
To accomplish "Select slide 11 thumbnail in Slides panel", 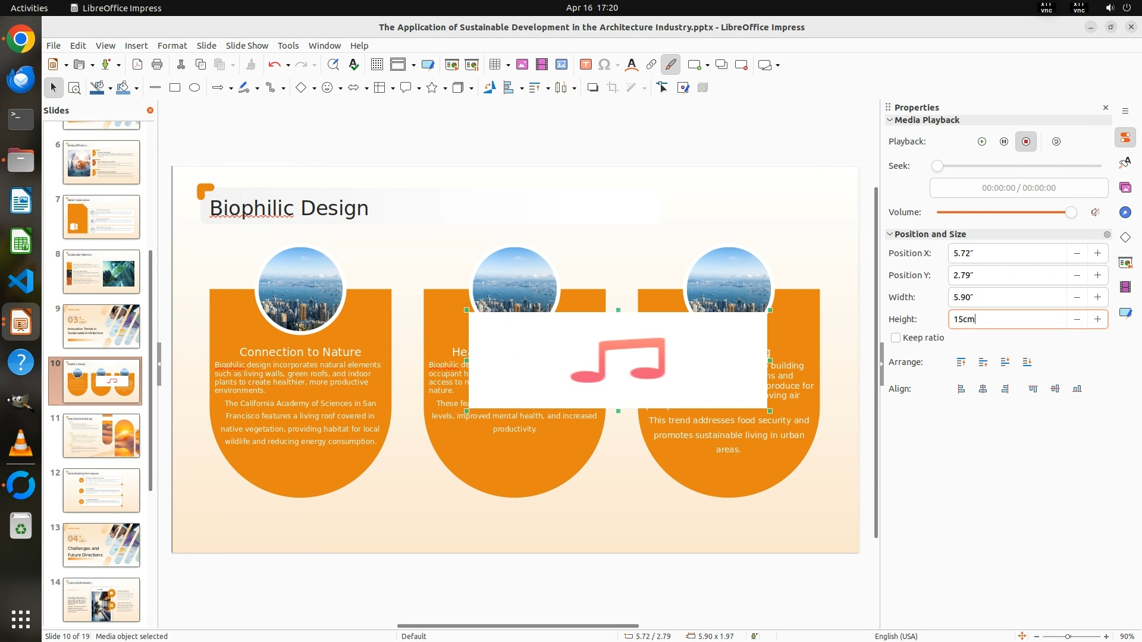I will point(101,436).
